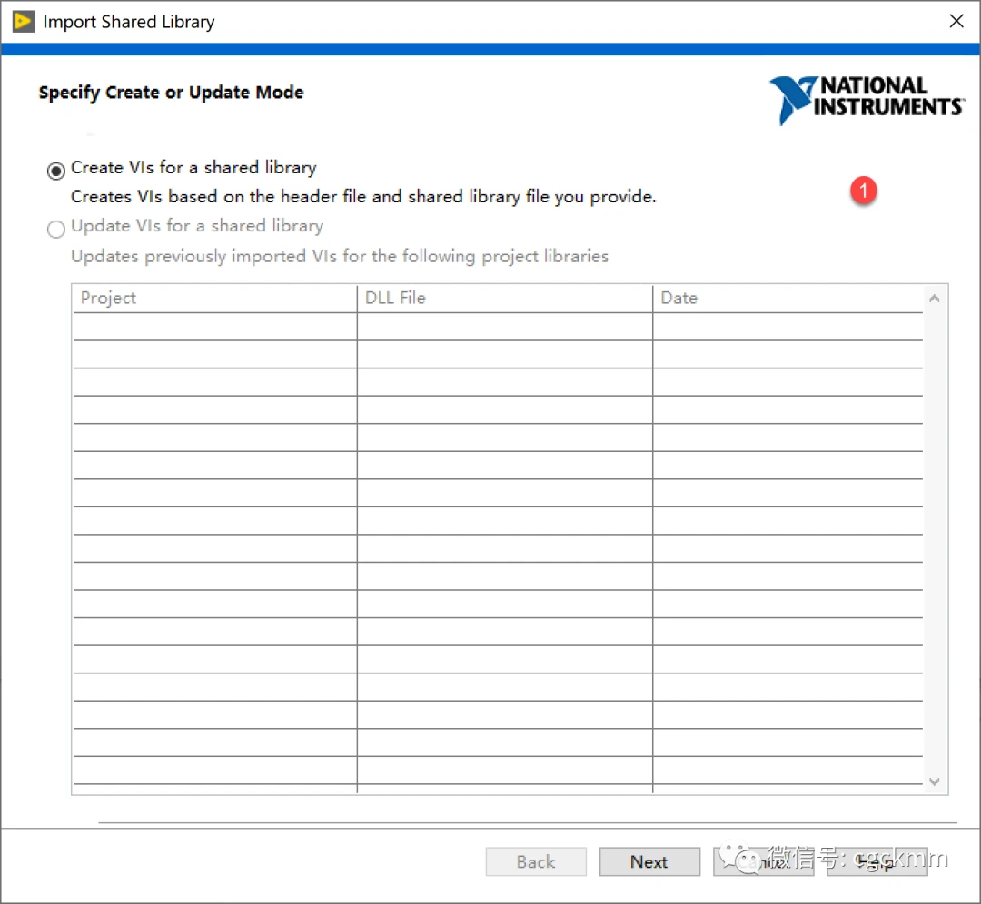This screenshot has height=904, width=981.
Task: Proceed with the Next button
Action: point(649,862)
